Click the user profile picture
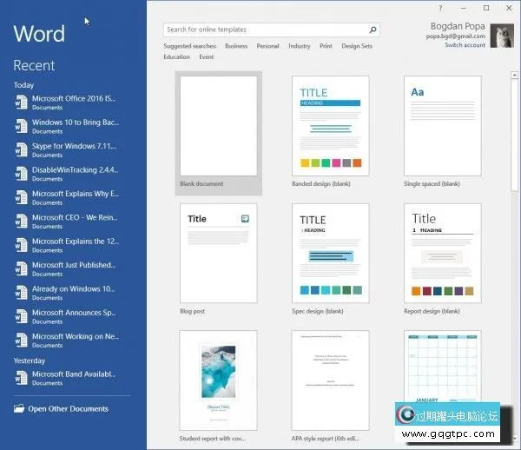 502,35
